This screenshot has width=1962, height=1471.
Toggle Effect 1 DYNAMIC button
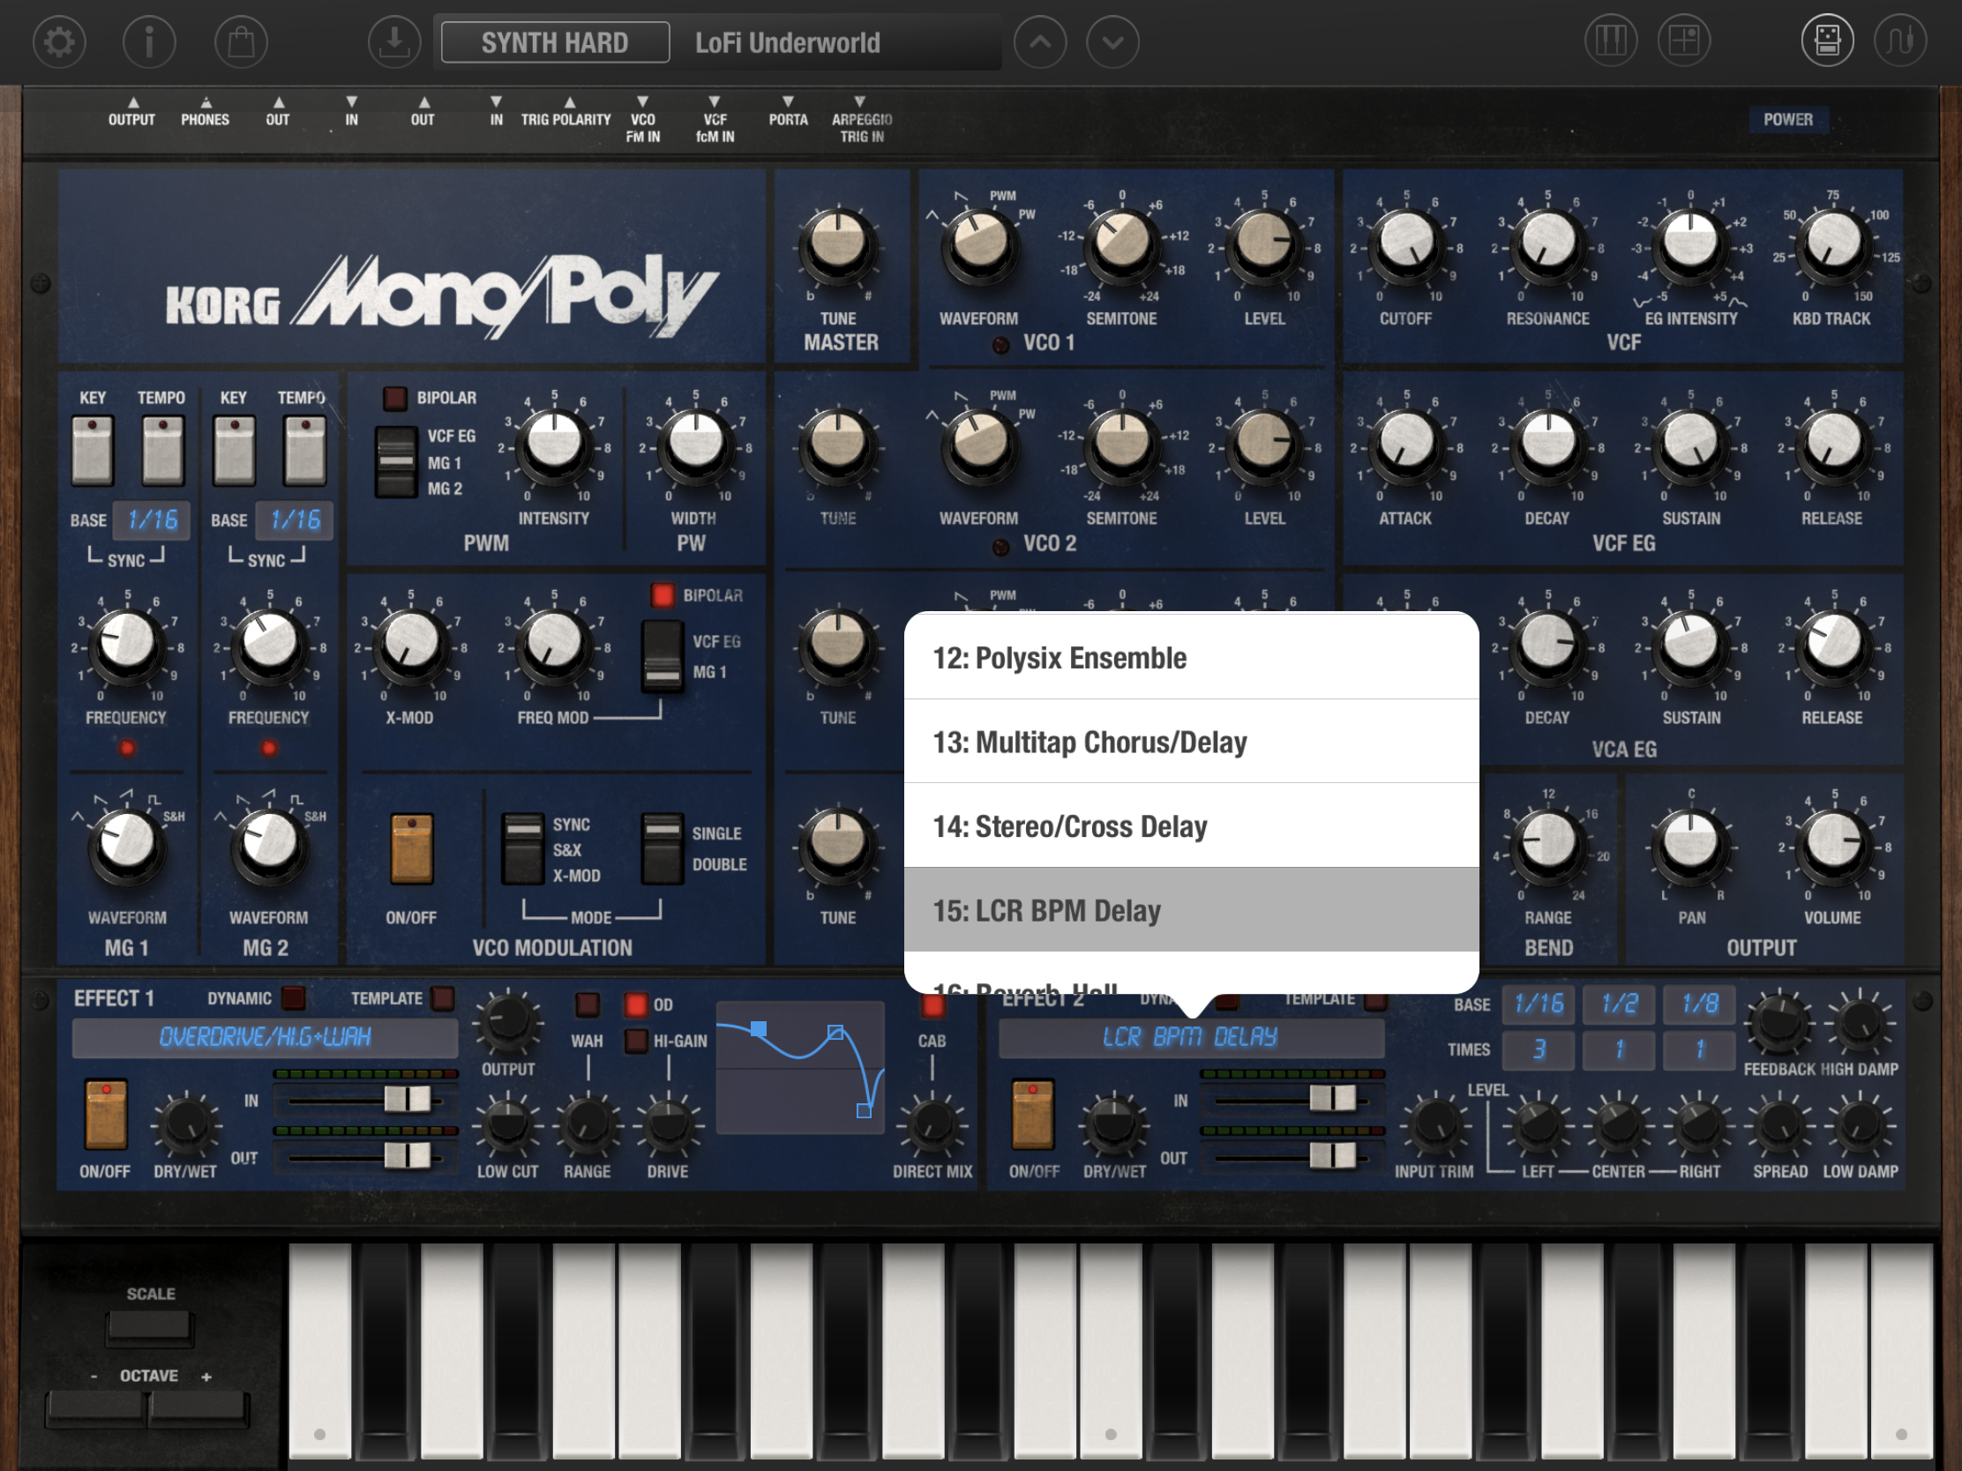coord(293,998)
